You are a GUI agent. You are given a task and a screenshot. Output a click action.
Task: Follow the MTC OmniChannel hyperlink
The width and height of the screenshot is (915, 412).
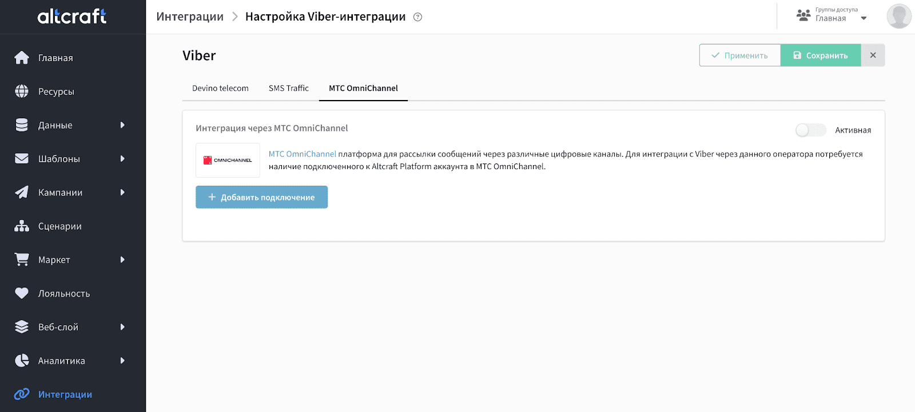tap(303, 154)
